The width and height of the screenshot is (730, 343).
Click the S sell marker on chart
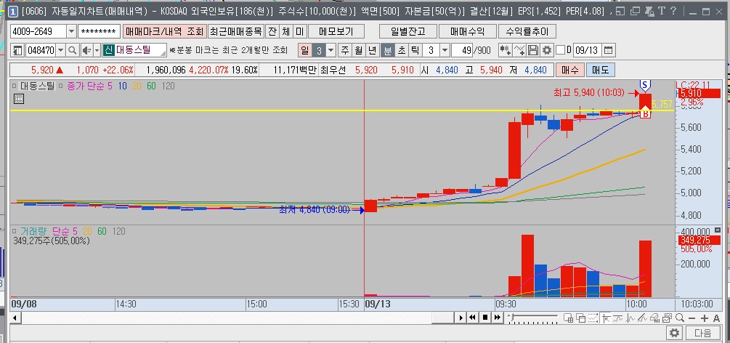point(645,85)
